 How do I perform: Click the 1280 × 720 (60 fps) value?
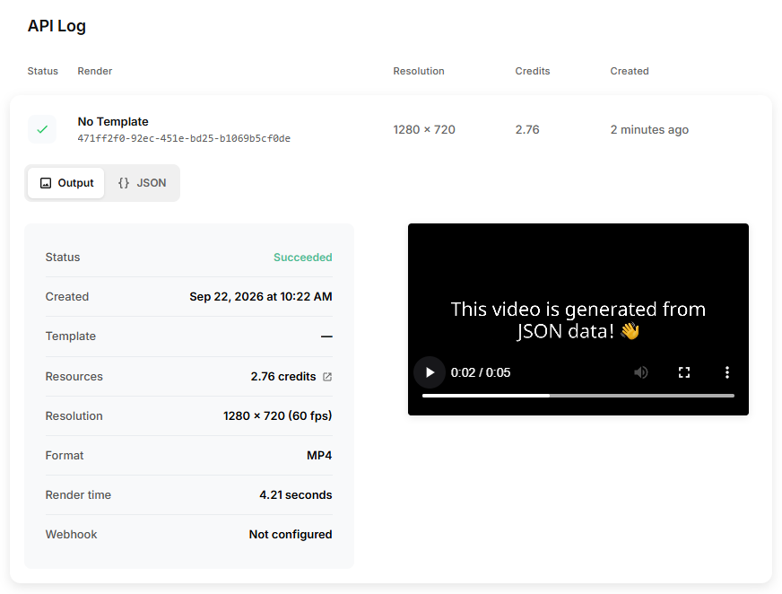coord(277,416)
